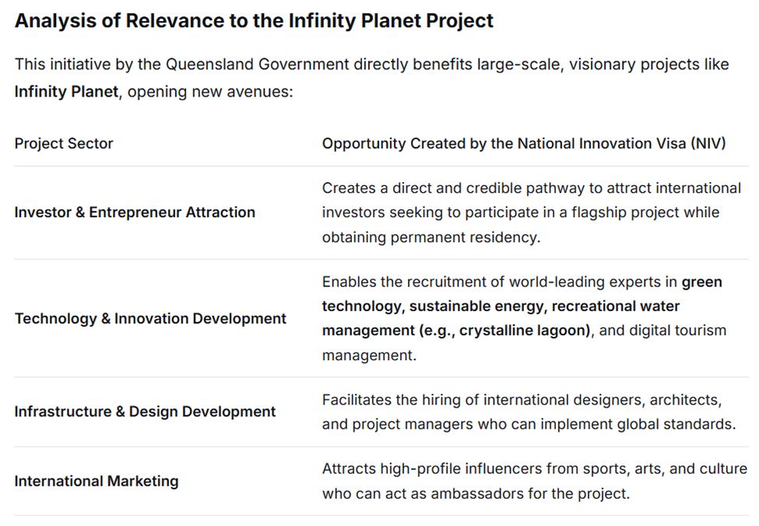759x526 pixels.
Task: Select the "Investor & Entrepreneur Attraction" row label
Action: 135,212
